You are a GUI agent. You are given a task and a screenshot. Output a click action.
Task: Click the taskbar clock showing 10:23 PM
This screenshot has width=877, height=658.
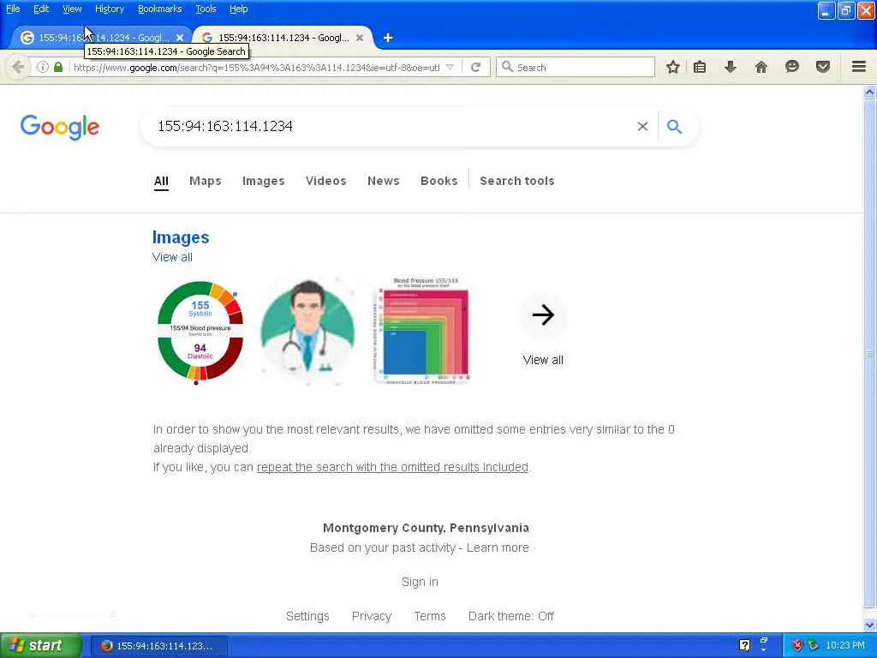coord(845,645)
